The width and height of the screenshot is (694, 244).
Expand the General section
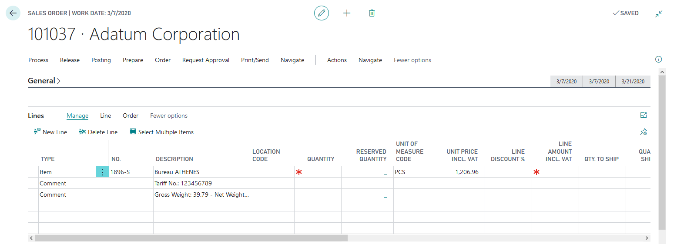[44, 81]
